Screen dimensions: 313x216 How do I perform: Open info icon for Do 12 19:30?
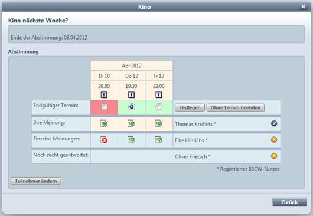[x=131, y=95]
